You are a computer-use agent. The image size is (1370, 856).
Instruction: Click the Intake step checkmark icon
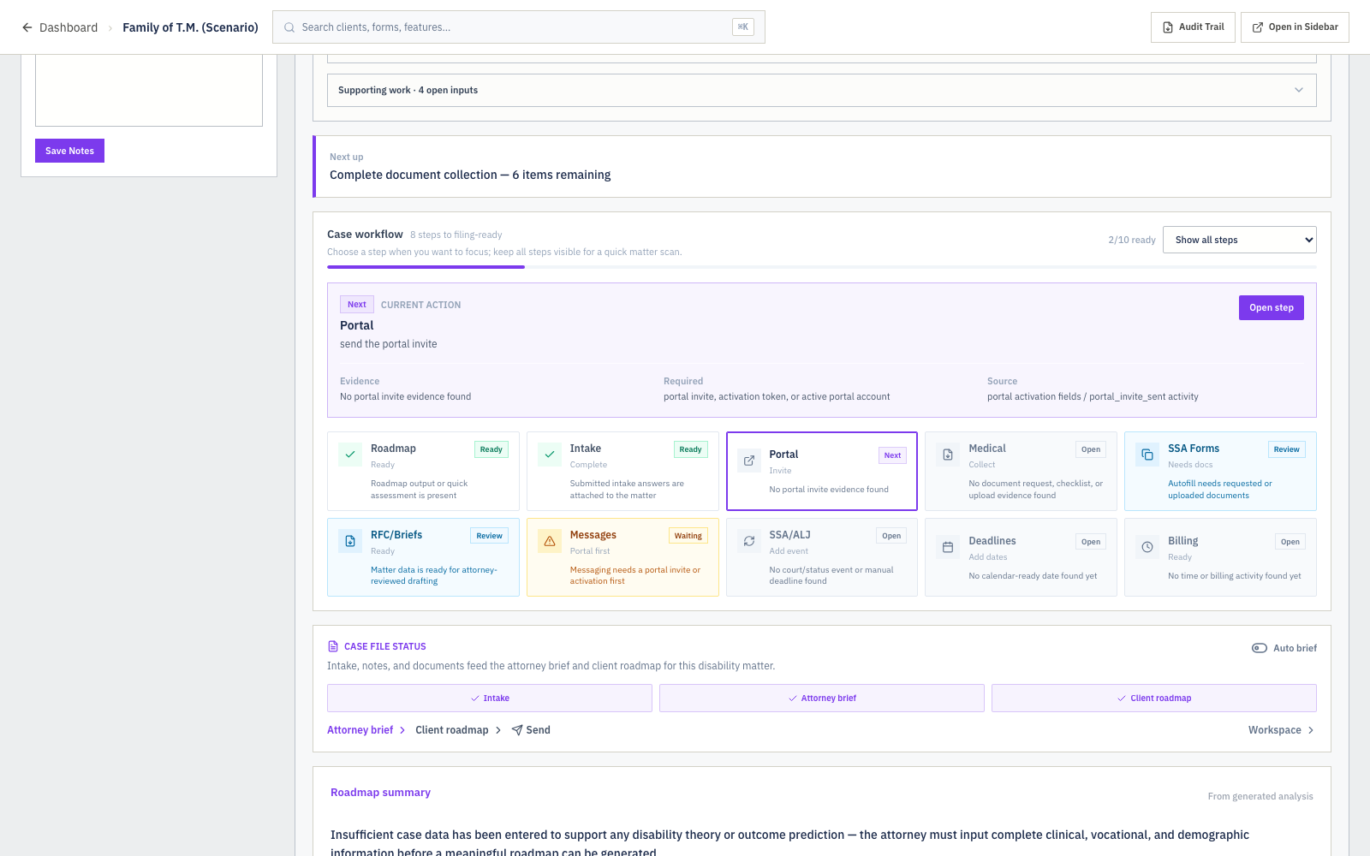pos(550,455)
